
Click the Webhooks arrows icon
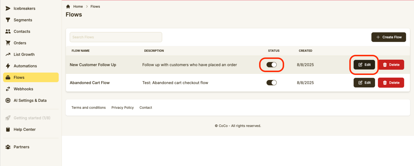click(8, 89)
